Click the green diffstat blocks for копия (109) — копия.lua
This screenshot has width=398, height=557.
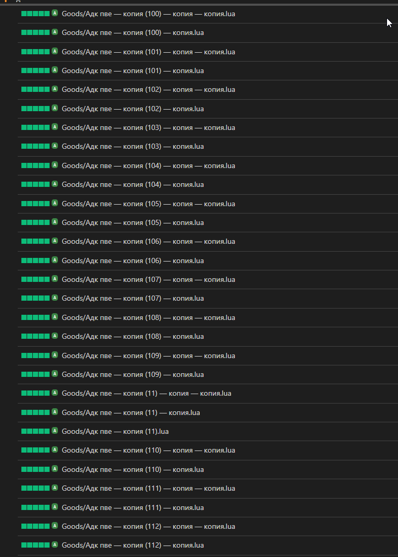pos(35,374)
